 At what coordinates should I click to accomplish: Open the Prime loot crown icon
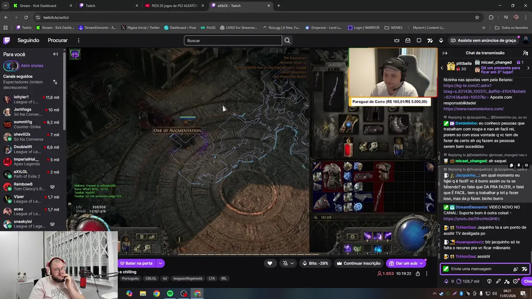pos(397,40)
